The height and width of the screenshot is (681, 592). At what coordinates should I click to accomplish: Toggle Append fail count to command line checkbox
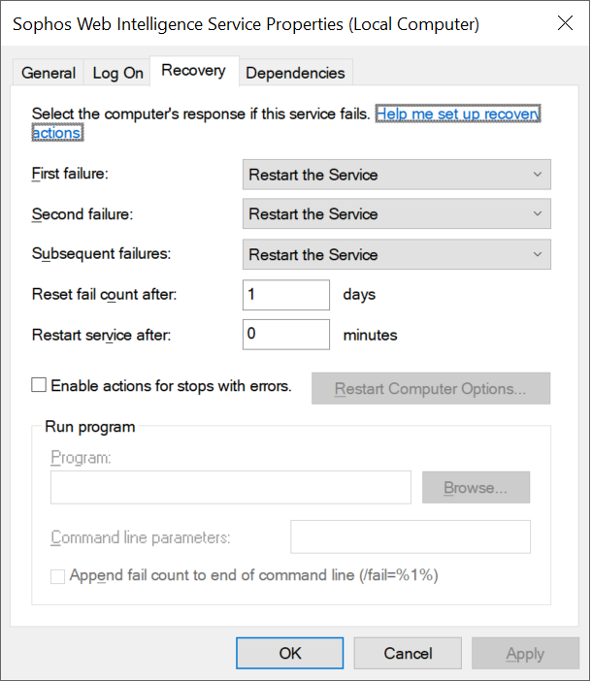(58, 577)
